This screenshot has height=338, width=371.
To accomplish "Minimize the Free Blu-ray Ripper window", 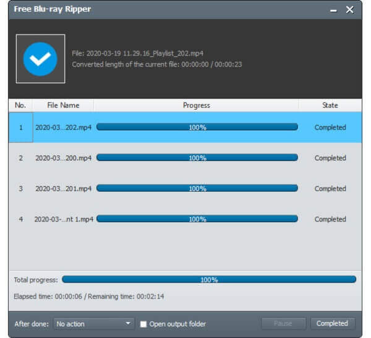I will pyautogui.click(x=333, y=10).
